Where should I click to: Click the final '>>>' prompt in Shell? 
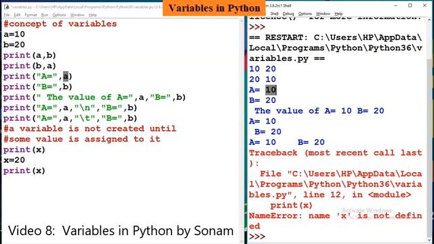click(x=257, y=237)
